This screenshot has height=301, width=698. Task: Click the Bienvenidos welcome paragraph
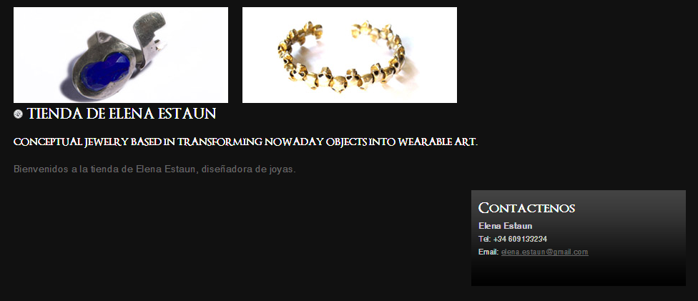tap(155, 169)
